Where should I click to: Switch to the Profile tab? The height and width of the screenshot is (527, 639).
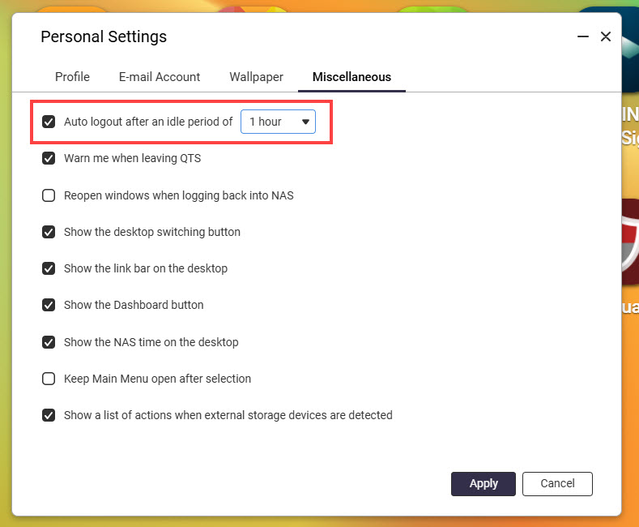click(x=72, y=77)
